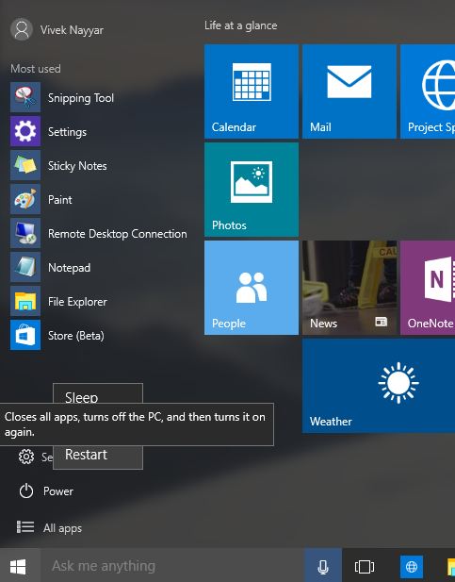The height and width of the screenshot is (582, 455).
Task: Open the Photos tile
Action: 252,190
